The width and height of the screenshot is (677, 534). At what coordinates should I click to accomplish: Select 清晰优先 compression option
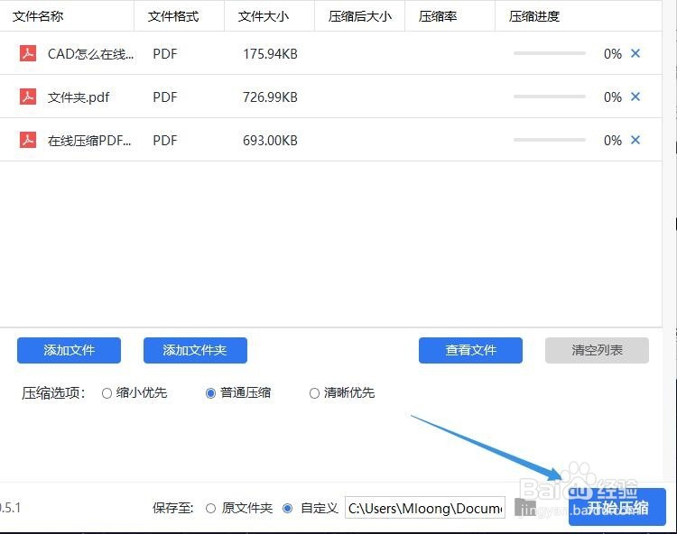[314, 393]
